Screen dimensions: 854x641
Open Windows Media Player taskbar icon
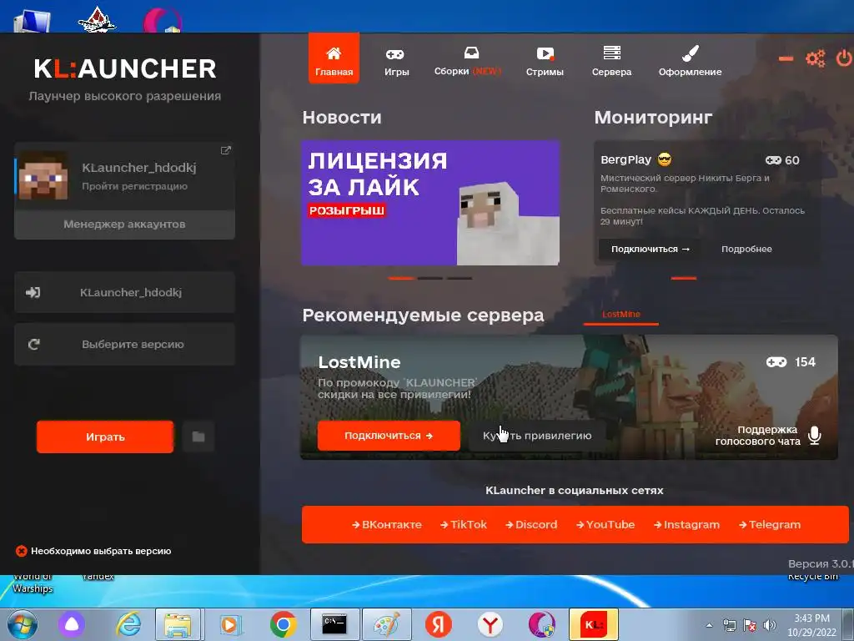click(x=230, y=624)
